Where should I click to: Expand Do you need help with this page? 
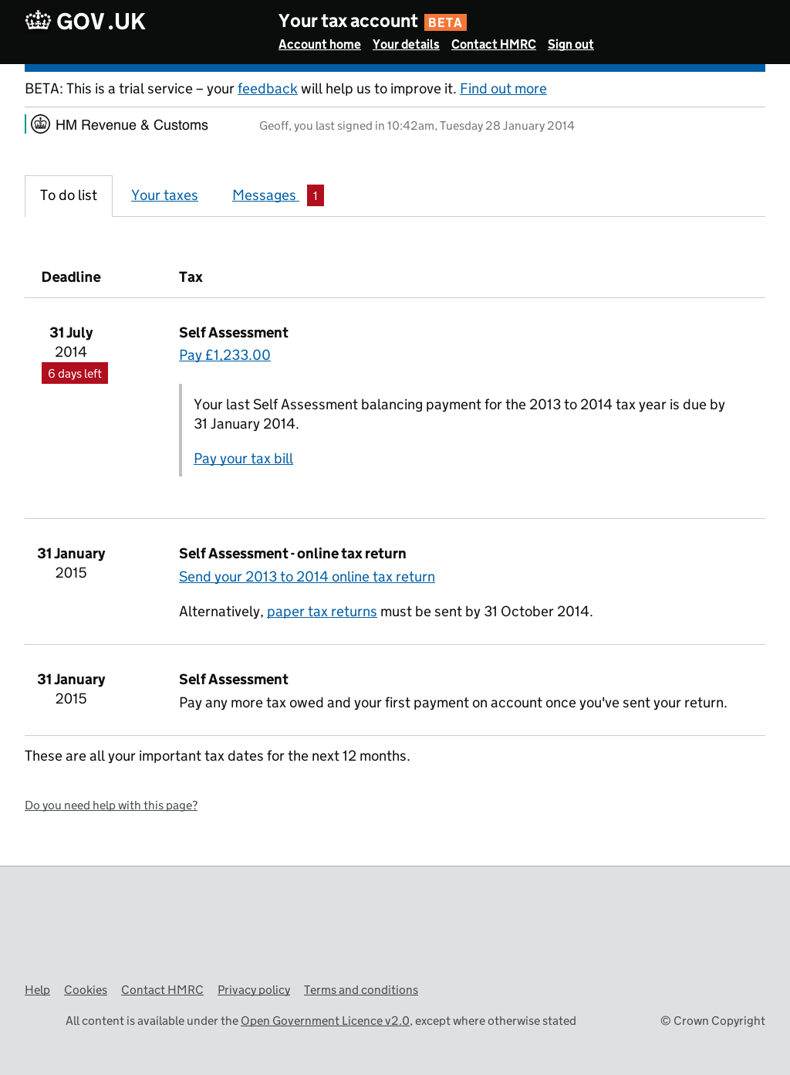pos(111,805)
